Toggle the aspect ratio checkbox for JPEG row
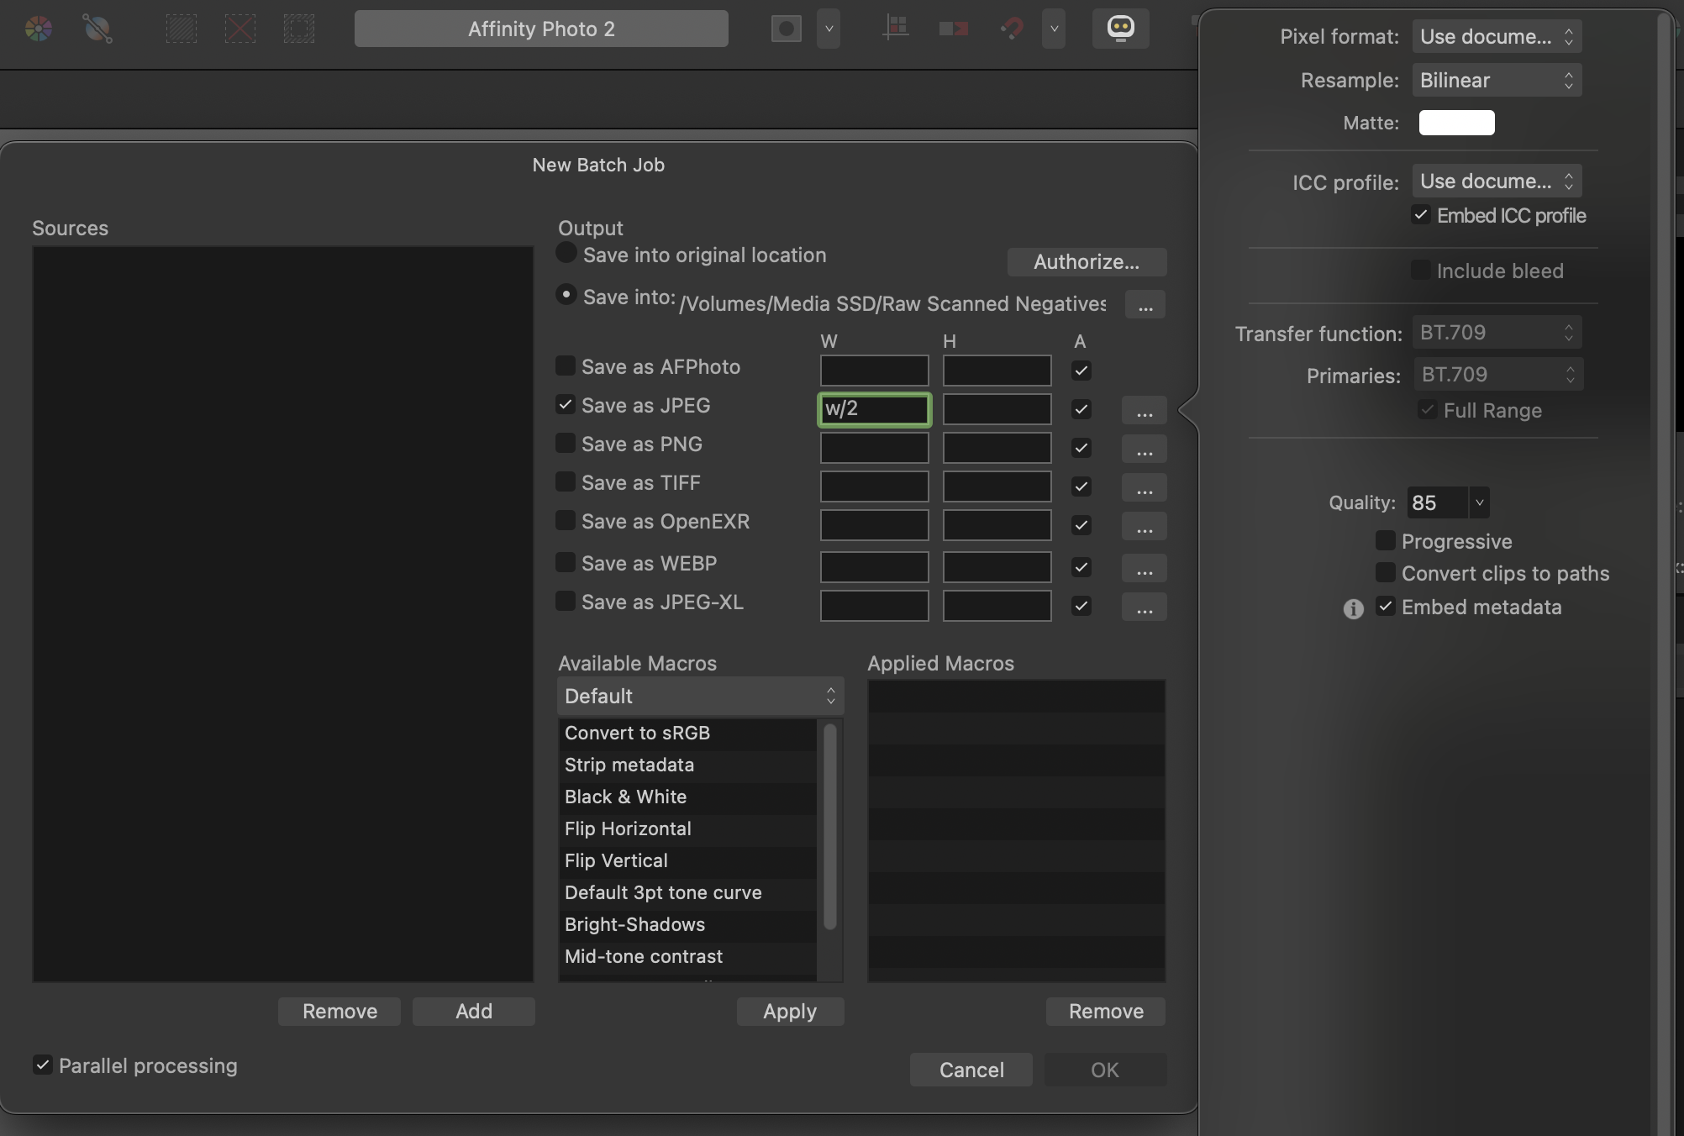1684x1136 pixels. [1081, 409]
